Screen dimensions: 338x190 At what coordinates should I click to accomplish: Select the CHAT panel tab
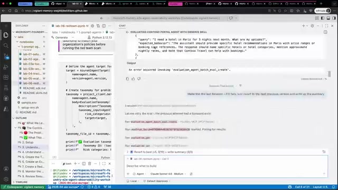coord(122,26)
